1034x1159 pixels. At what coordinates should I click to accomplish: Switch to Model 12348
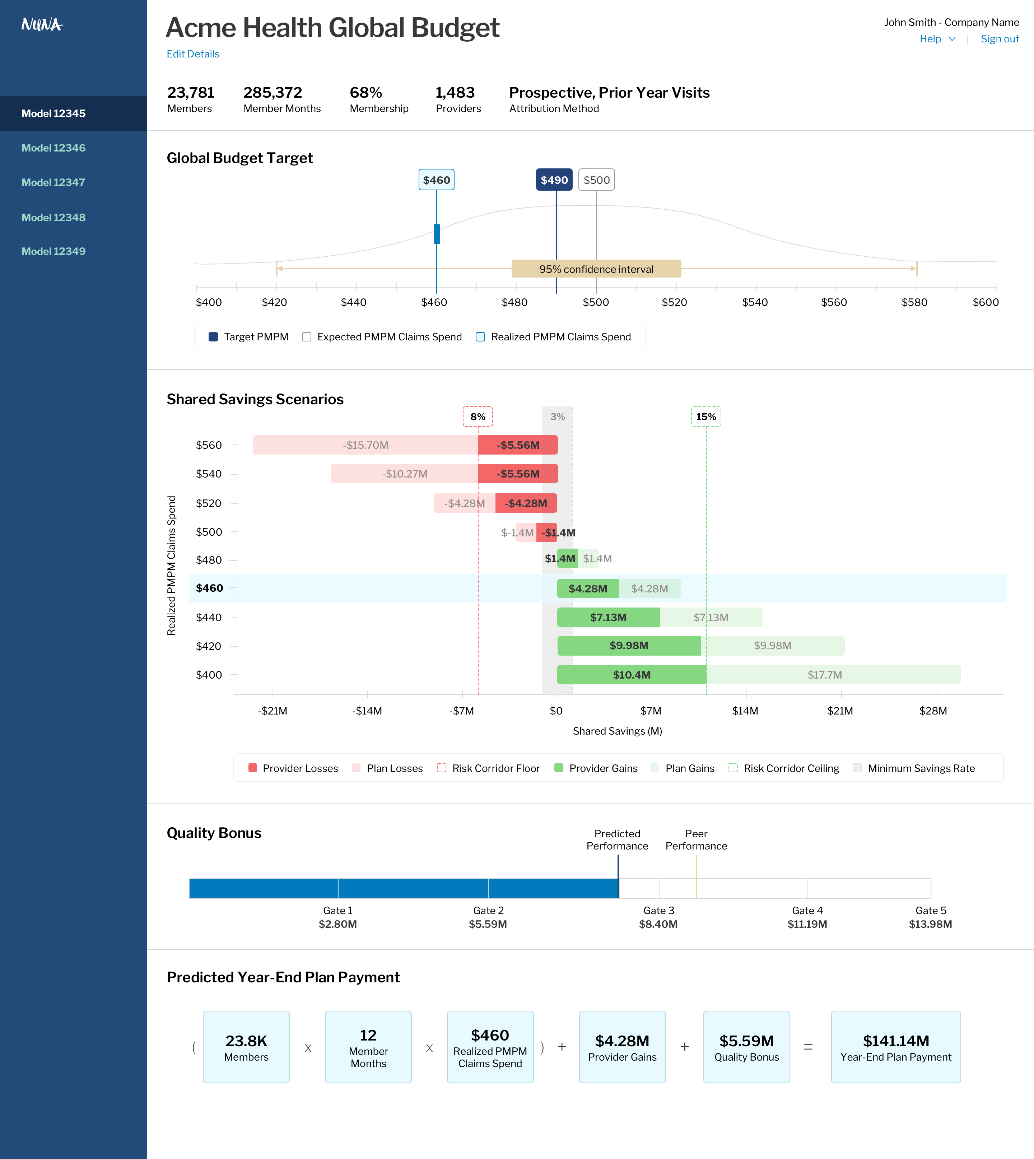[53, 218]
